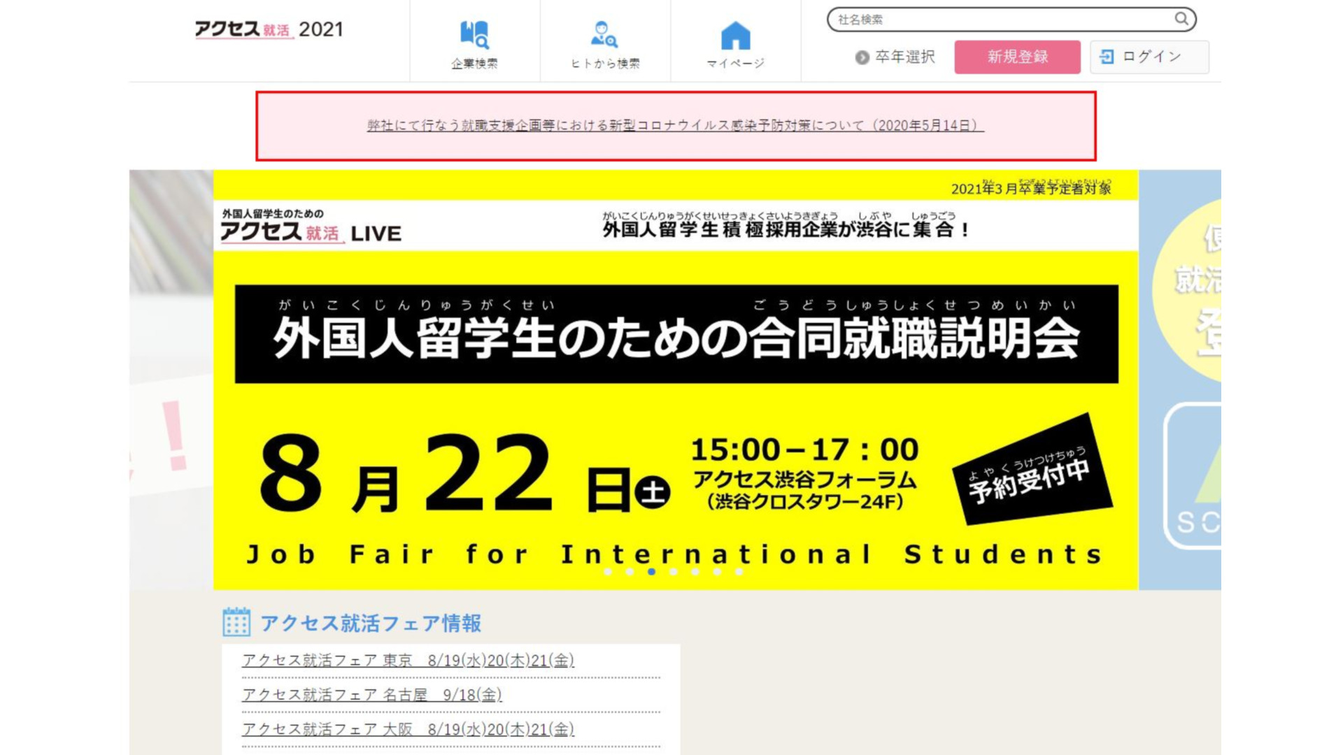
Task: Open the アクセス就活フェア 名古屋 9/18 link
Action: pos(371,695)
